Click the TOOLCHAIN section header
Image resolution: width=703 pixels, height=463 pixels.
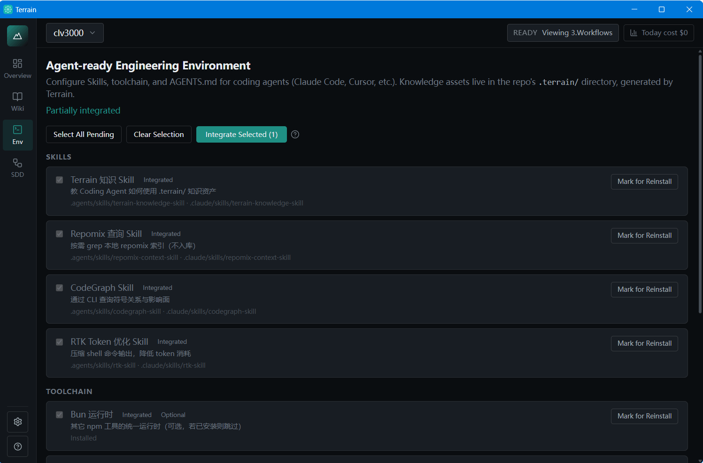point(69,391)
